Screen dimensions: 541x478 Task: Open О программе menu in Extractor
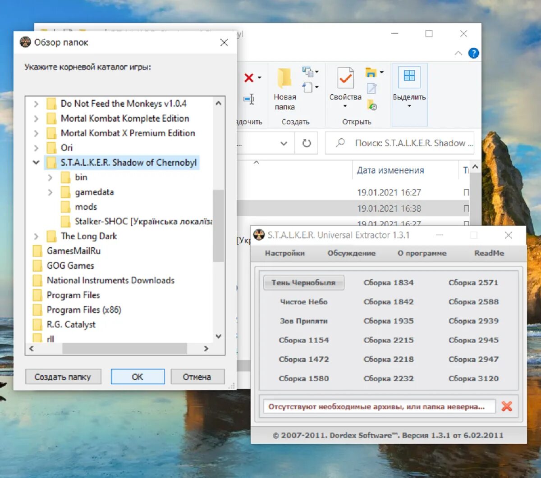coord(422,253)
